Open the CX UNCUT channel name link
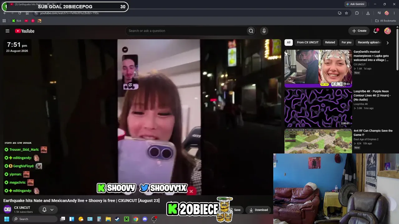The height and width of the screenshot is (224, 399). point(22,208)
